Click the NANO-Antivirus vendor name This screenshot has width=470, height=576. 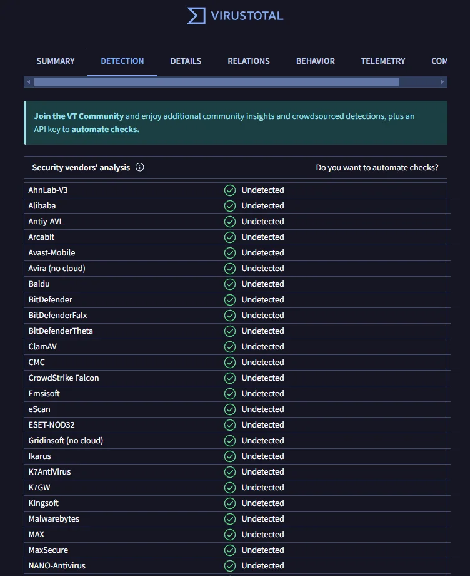tap(57, 566)
